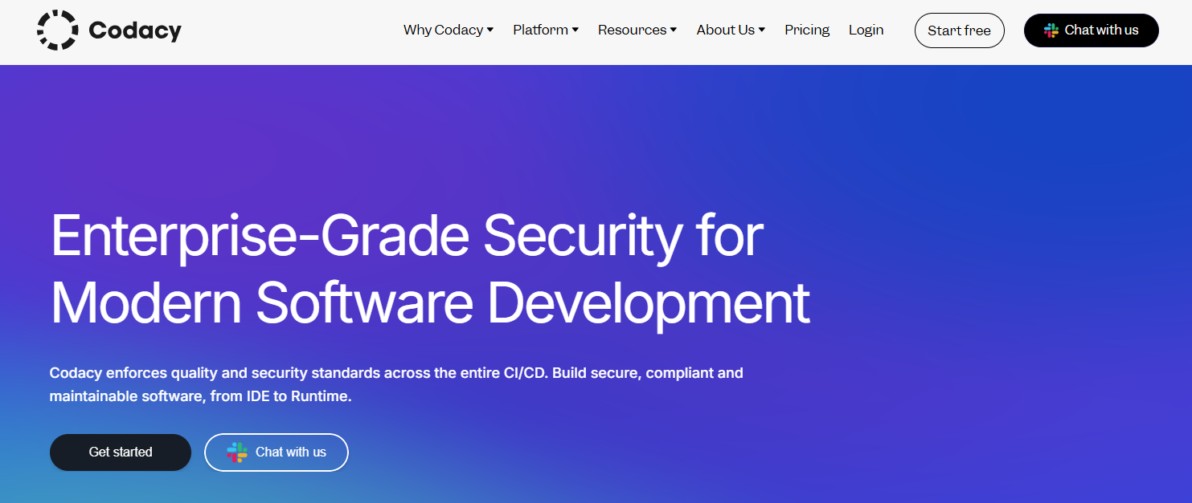Screen dimensions: 1192x503
Task: Go to the Pricing page
Action: click(x=807, y=30)
